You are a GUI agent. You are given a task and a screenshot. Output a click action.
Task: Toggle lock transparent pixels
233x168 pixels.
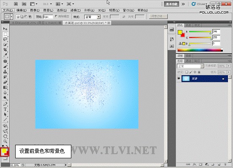pyautogui.click(x=187, y=72)
